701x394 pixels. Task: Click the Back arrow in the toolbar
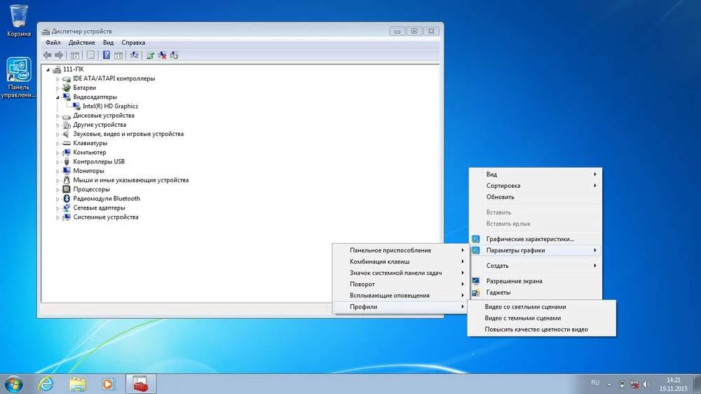click(47, 55)
